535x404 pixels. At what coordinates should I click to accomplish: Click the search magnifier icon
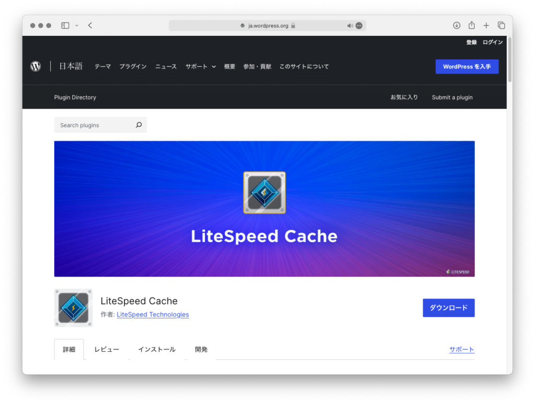[138, 125]
